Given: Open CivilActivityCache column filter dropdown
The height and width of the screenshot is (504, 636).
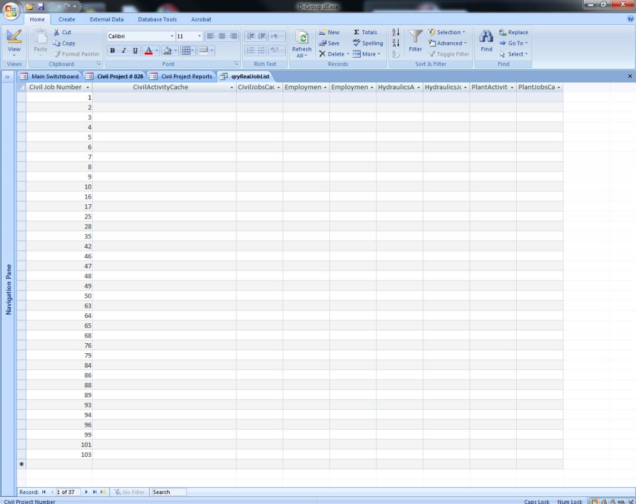Looking at the screenshot, I should pos(232,88).
